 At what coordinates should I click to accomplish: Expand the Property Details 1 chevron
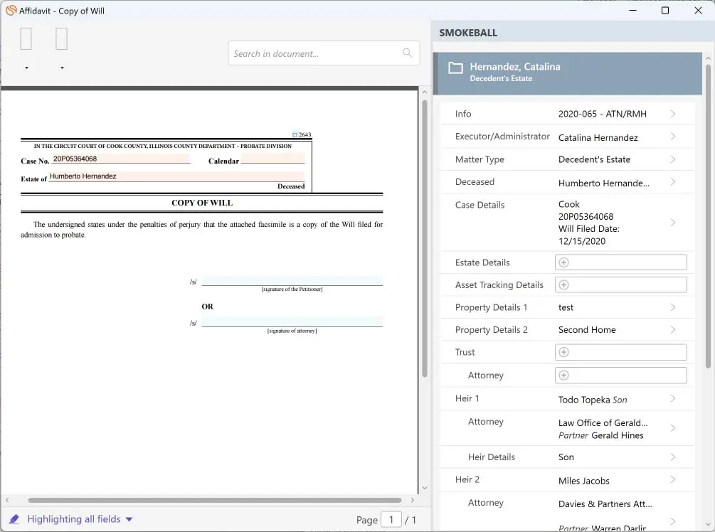[x=672, y=307]
